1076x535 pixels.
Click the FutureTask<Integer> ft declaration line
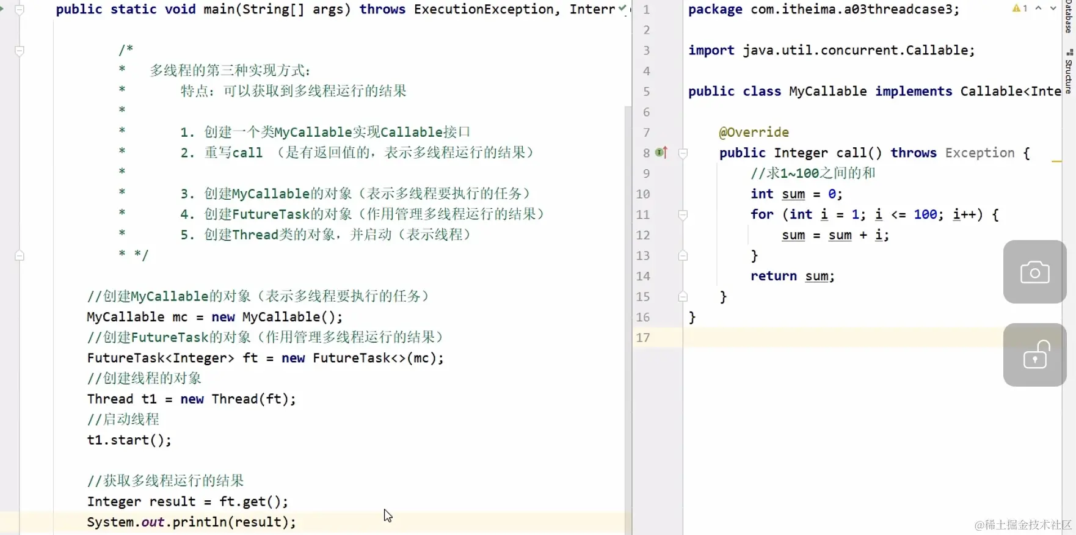(265, 358)
